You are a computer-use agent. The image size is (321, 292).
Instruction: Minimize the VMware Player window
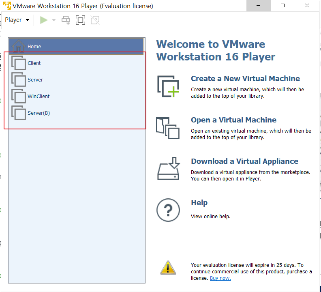[x=258, y=6]
